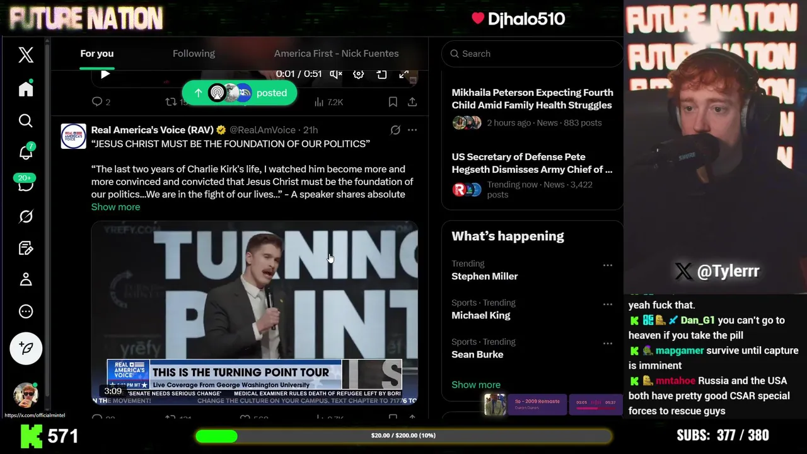Open options for Sean Burke trend

pos(608,344)
